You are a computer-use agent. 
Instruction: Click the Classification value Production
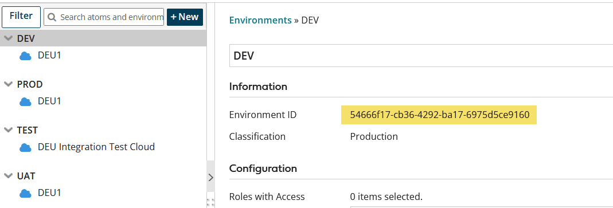click(374, 136)
